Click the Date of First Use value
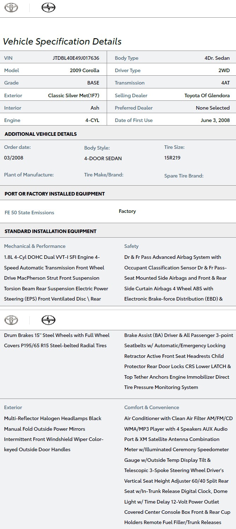The width and height of the screenshot is (236, 529). pyautogui.click(x=215, y=120)
